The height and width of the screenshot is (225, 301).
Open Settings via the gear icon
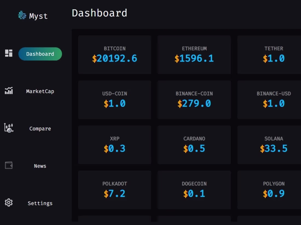click(8, 203)
